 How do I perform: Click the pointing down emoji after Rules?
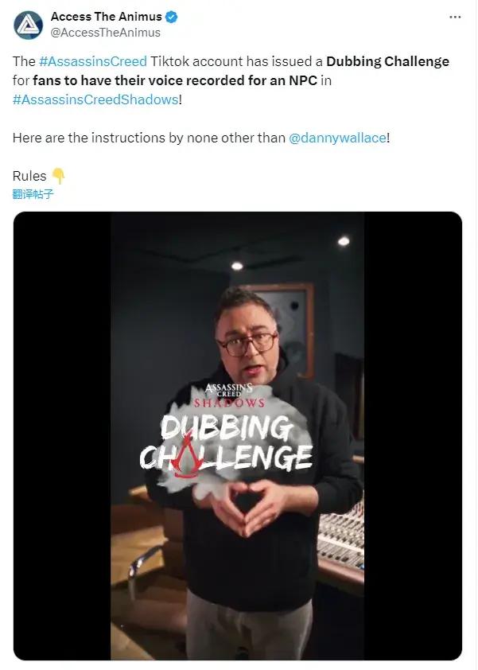point(58,176)
